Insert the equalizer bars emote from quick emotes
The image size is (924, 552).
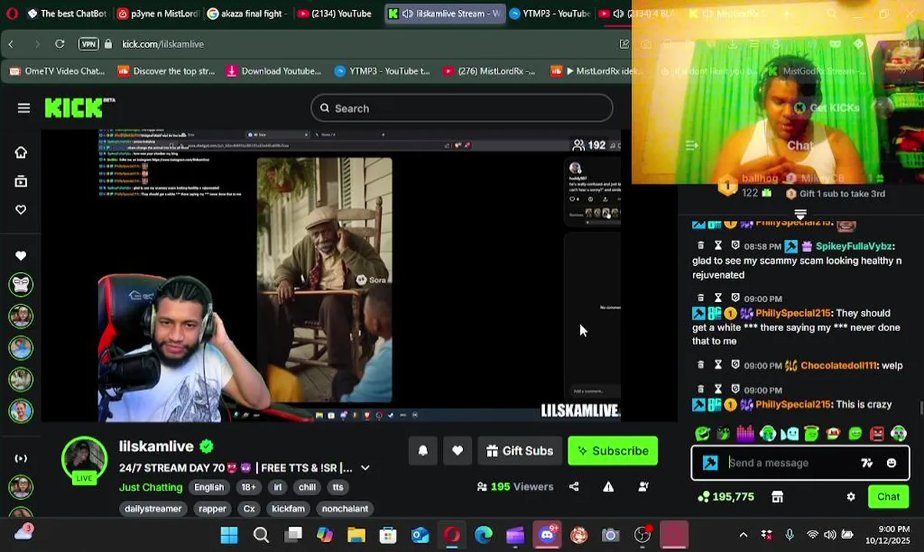pos(745,434)
